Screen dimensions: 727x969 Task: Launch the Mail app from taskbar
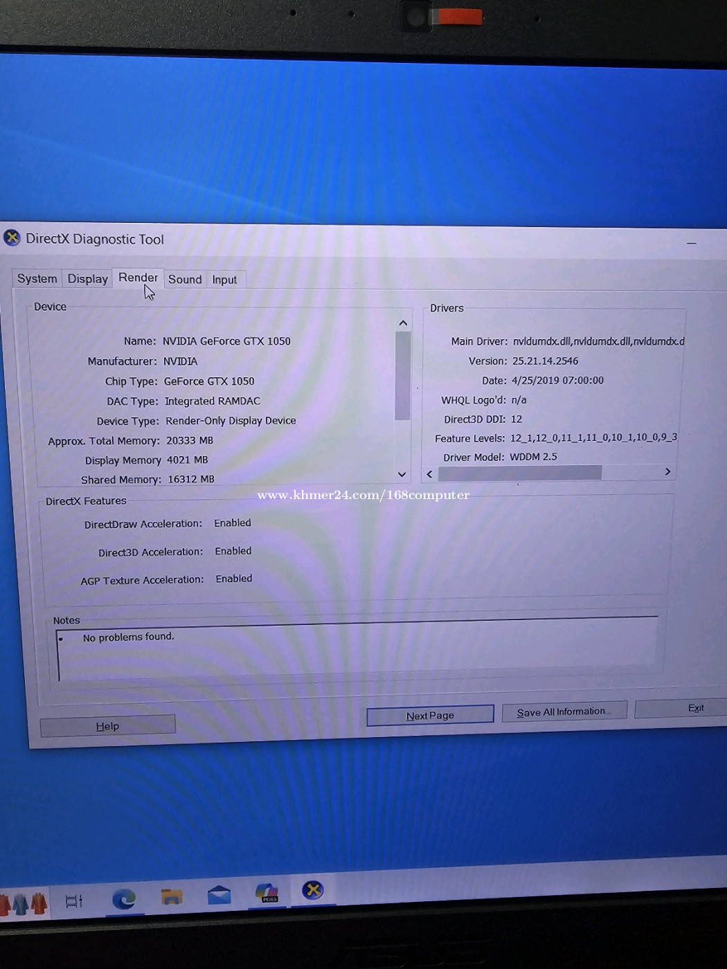coord(219,895)
